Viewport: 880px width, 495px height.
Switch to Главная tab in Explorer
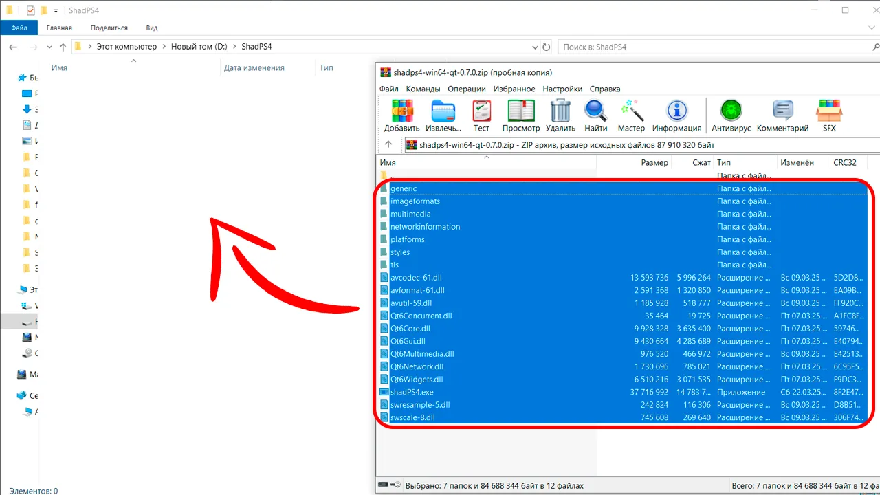(x=59, y=27)
